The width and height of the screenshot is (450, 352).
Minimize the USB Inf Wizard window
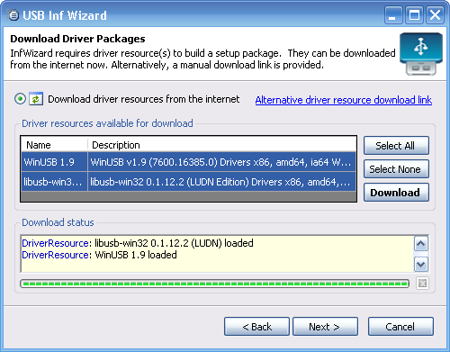(393, 15)
